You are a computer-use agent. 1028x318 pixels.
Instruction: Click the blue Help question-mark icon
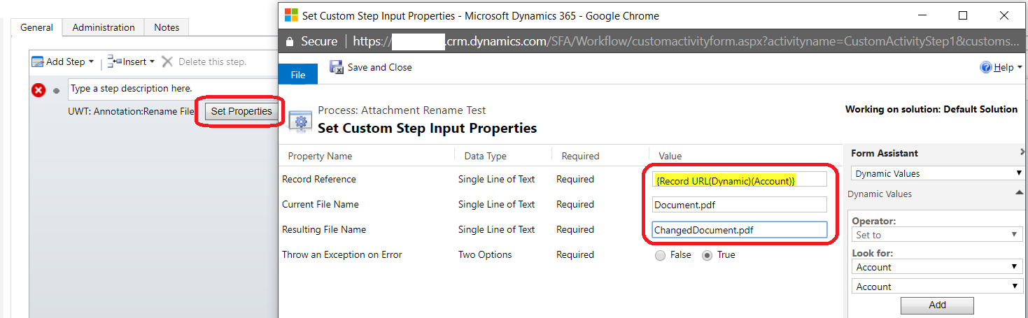click(986, 68)
